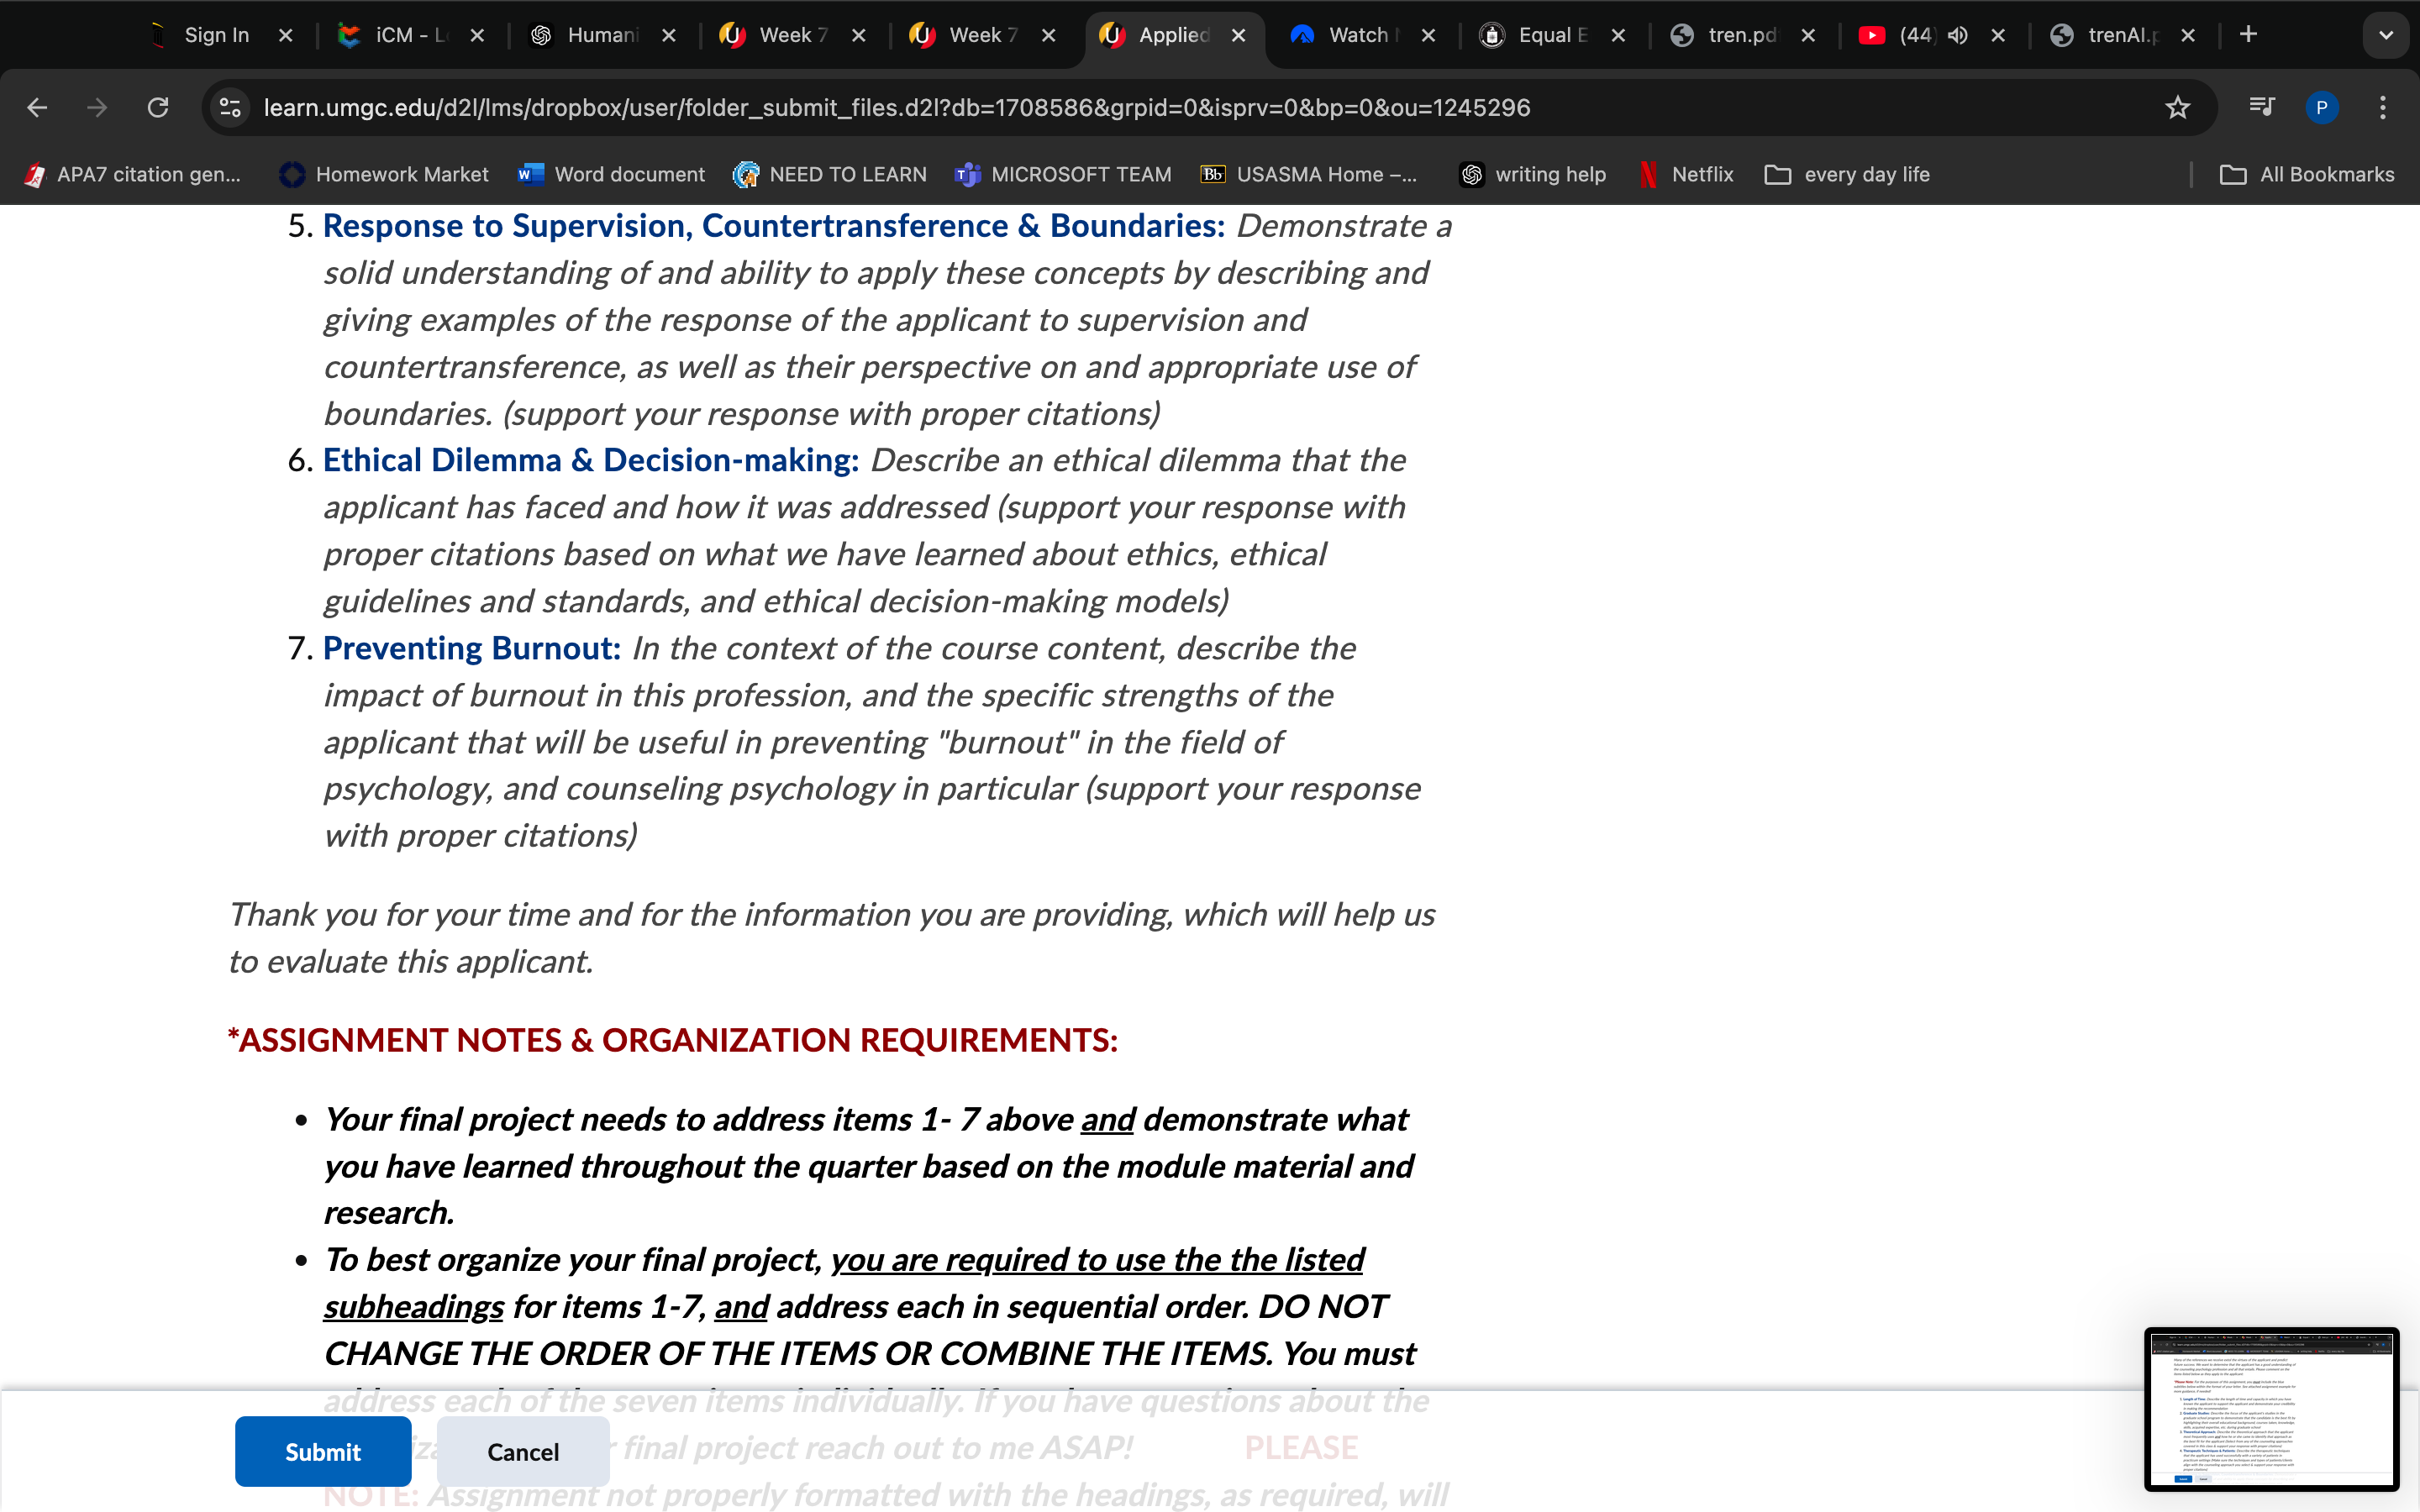Switch to the Sign In tab
This screenshot has width=2420, height=1512.
click(x=215, y=35)
